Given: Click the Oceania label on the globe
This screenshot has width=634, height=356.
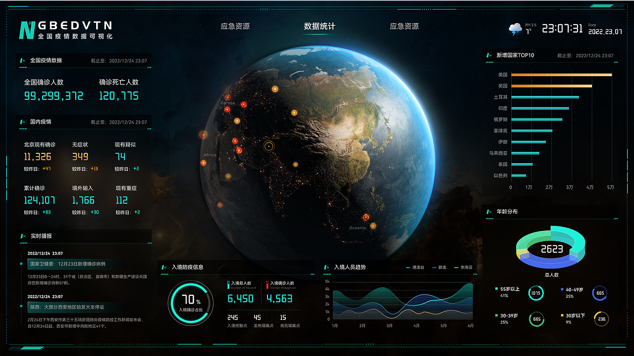Looking at the screenshot, I should point(358,228).
